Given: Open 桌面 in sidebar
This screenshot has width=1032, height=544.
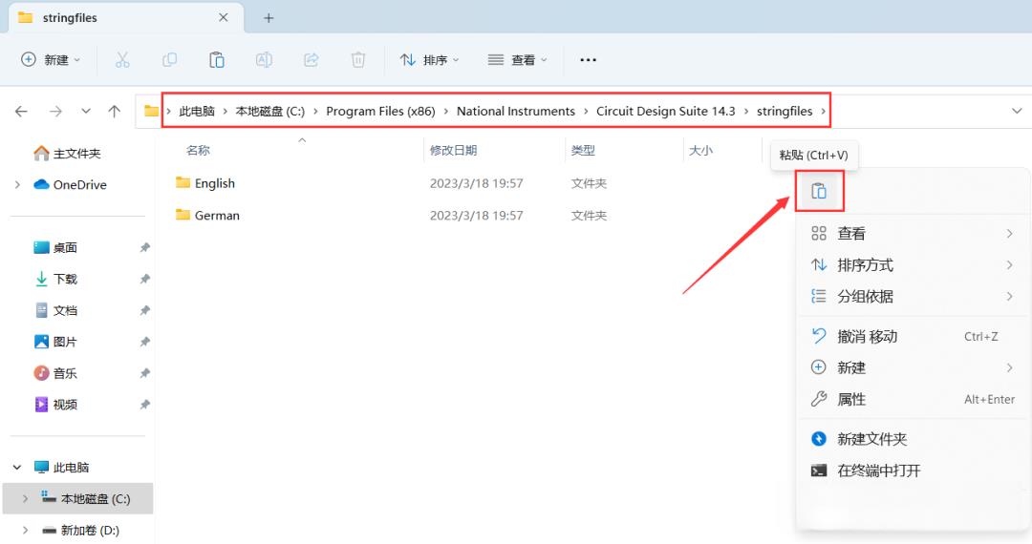Looking at the screenshot, I should (55, 248).
